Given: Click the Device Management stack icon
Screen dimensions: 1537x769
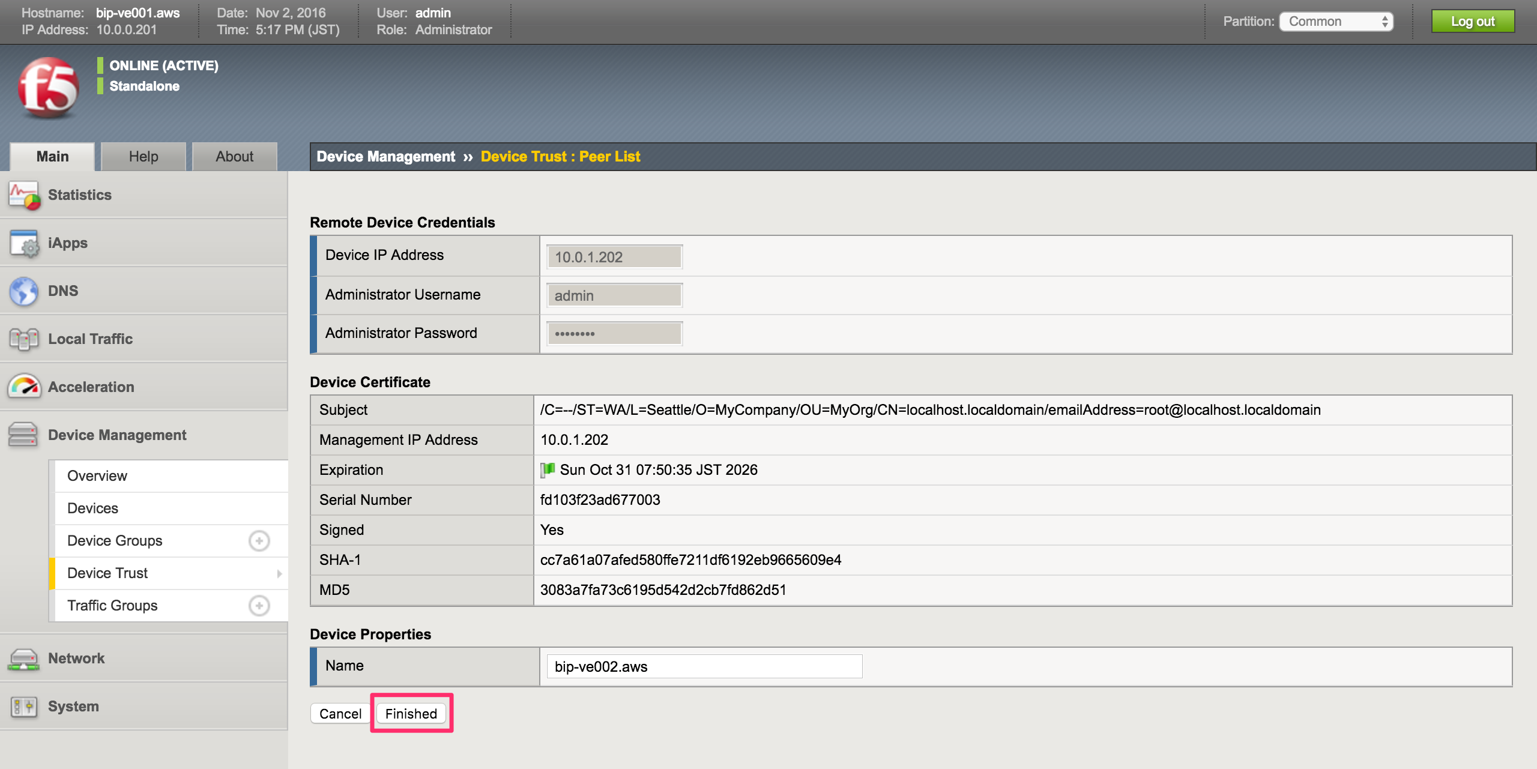Looking at the screenshot, I should pos(23,434).
